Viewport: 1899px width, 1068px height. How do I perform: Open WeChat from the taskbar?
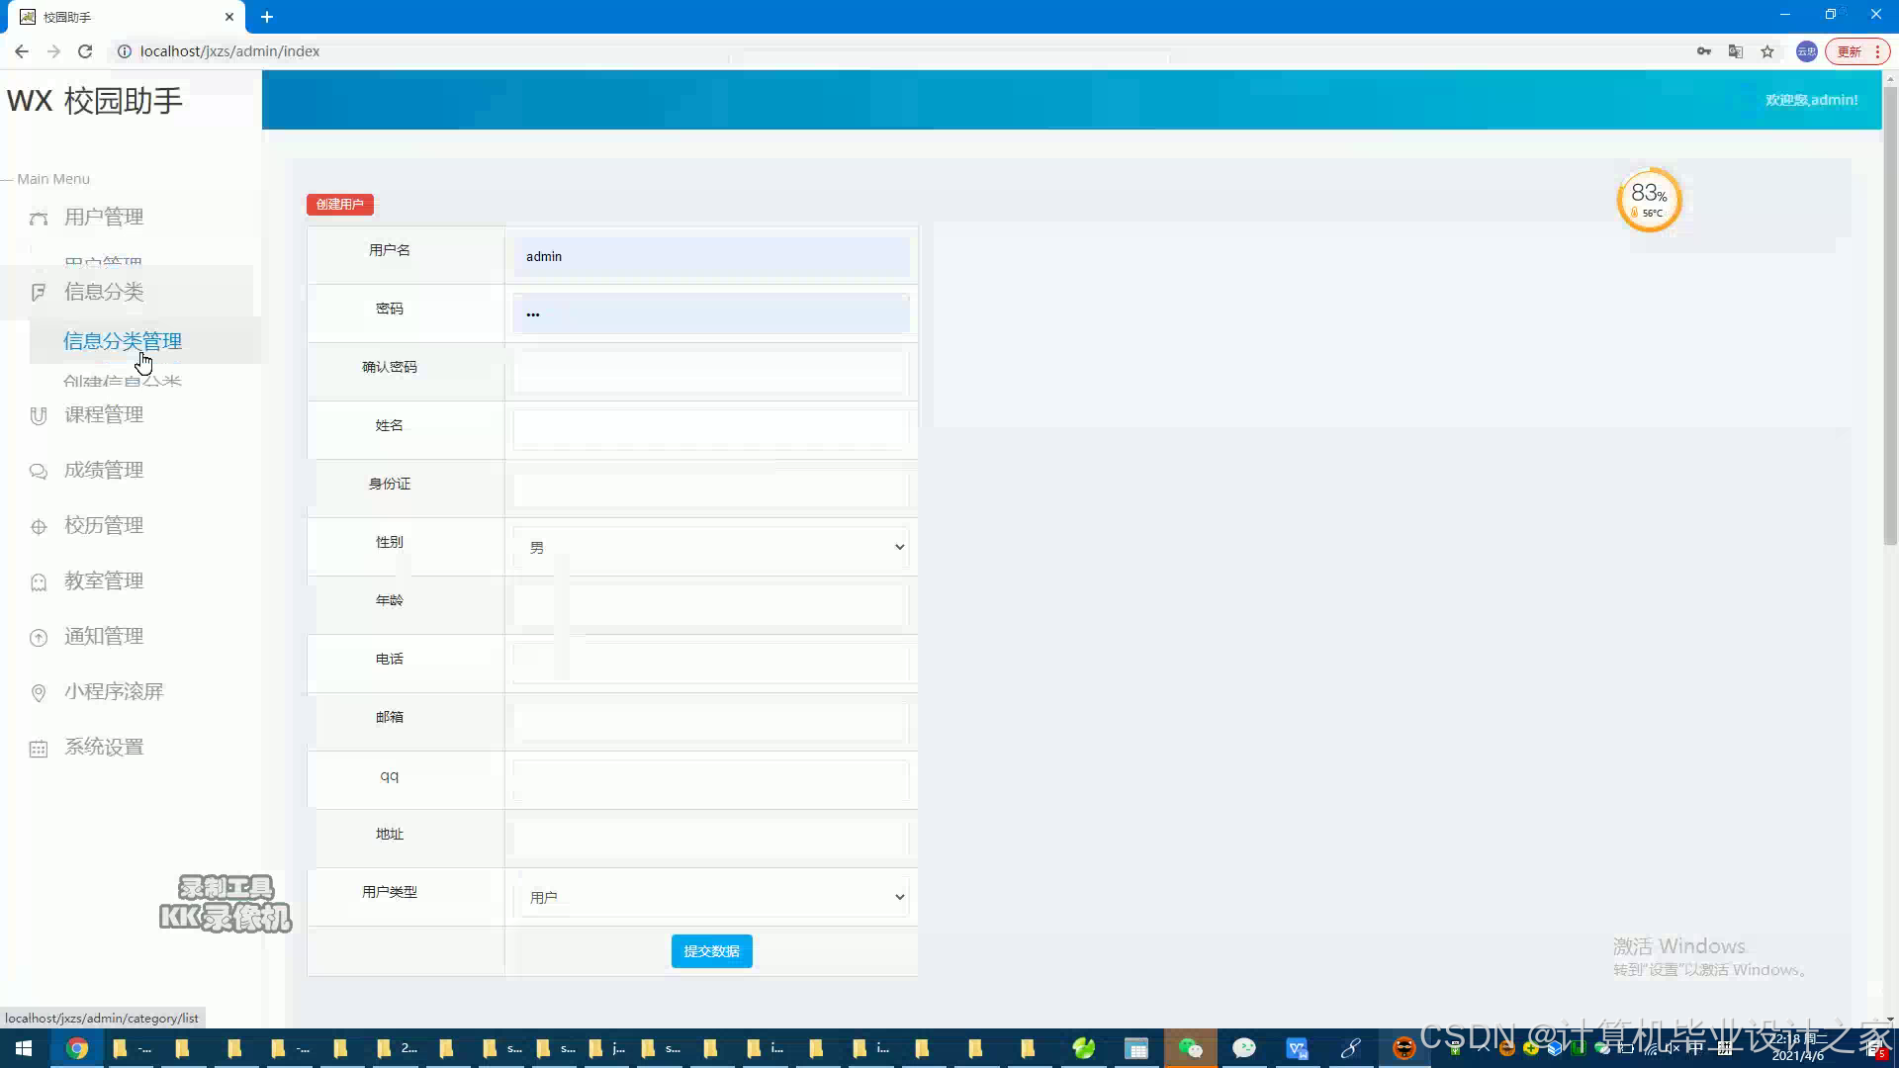point(1191,1048)
